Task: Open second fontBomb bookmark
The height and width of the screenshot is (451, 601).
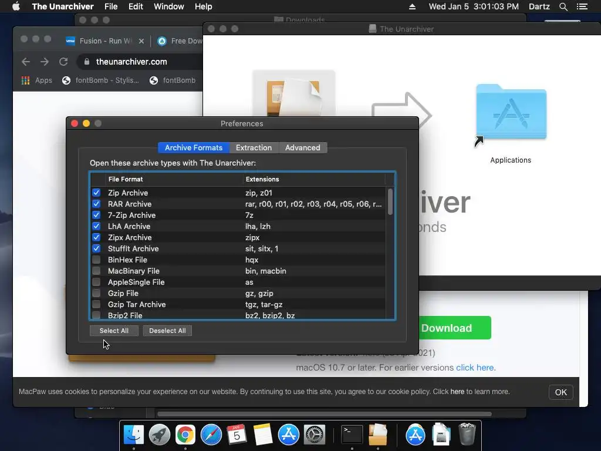Action: 173,80
